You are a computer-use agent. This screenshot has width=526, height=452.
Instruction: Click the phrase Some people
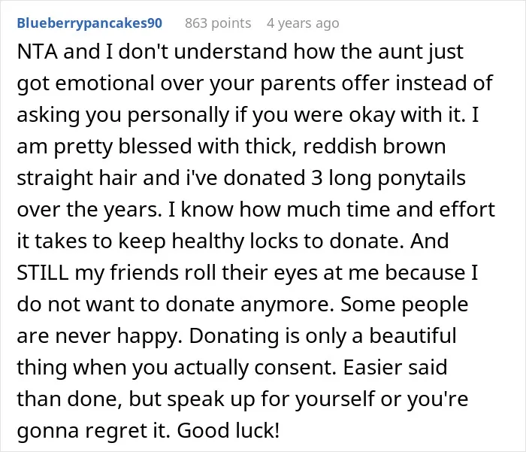(x=404, y=305)
